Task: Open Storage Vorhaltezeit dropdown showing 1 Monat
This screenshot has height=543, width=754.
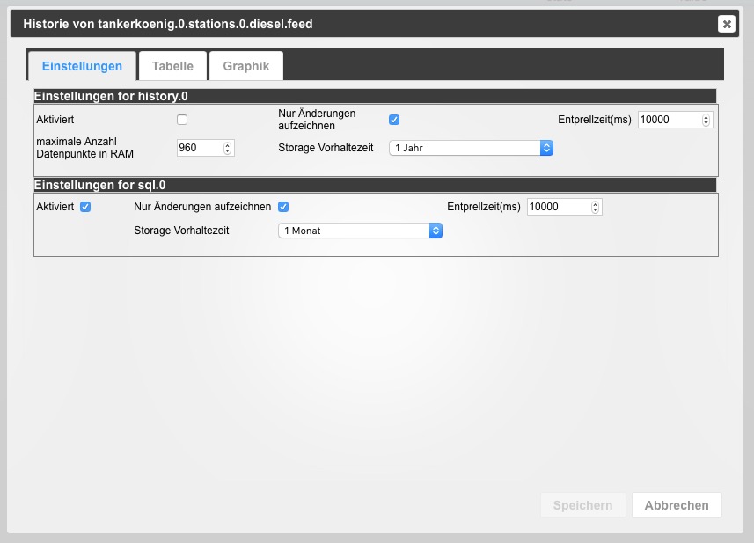Action: click(360, 231)
